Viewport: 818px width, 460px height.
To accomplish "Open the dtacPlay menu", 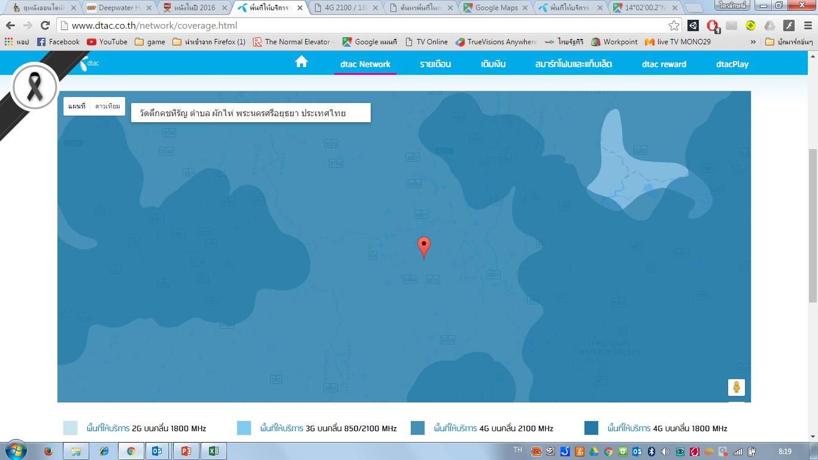I will (x=732, y=64).
